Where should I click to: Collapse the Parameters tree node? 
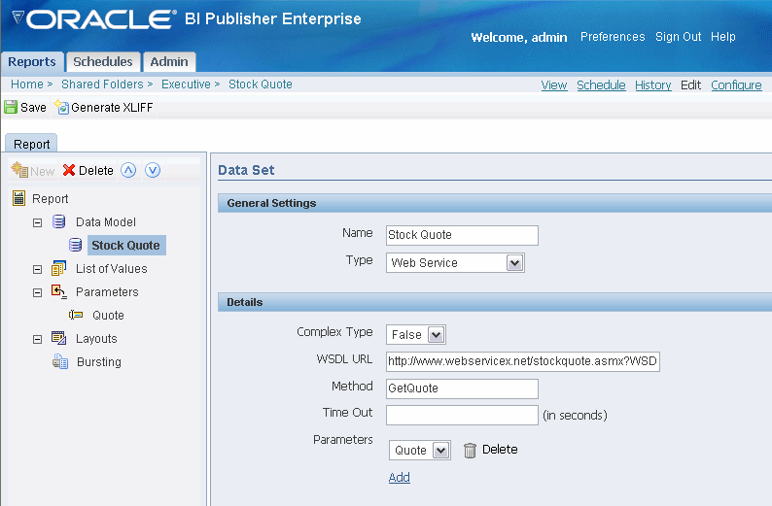pyautogui.click(x=37, y=292)
